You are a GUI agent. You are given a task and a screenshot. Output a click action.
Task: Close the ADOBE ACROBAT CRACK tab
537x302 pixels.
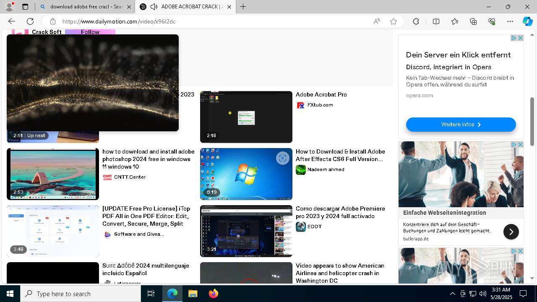pos(229,7)
